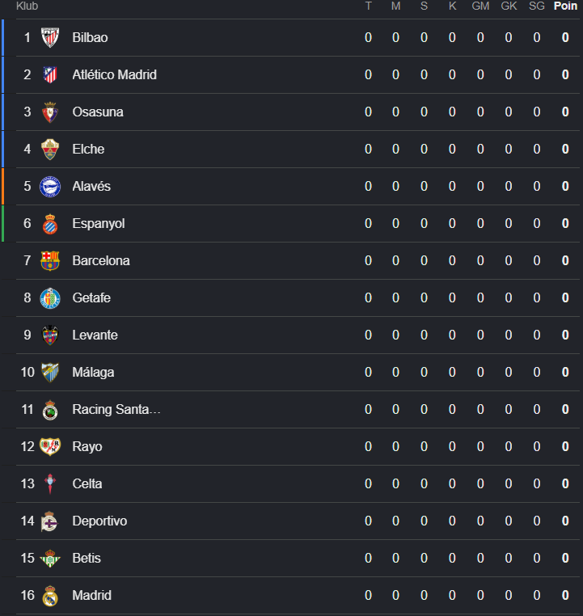Open the Racing Santa… team entry

(x=116, y=409)
